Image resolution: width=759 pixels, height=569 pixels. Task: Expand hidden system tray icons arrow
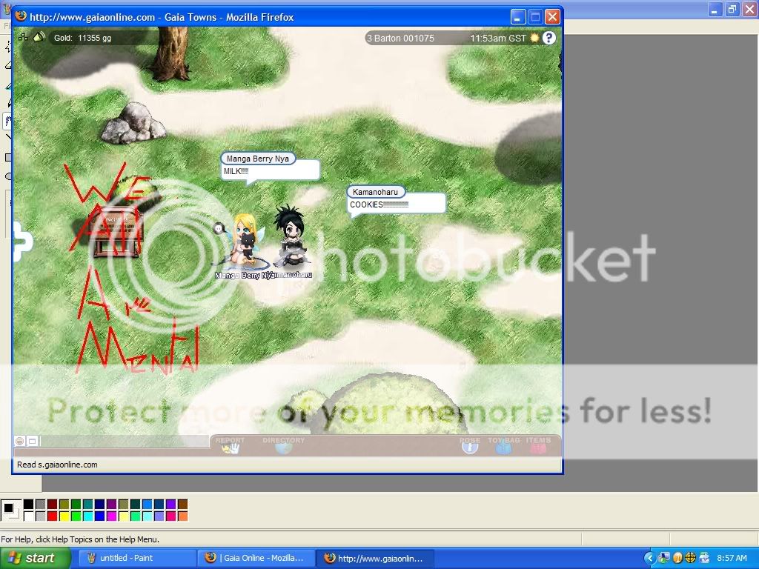[x=650, y=558]
